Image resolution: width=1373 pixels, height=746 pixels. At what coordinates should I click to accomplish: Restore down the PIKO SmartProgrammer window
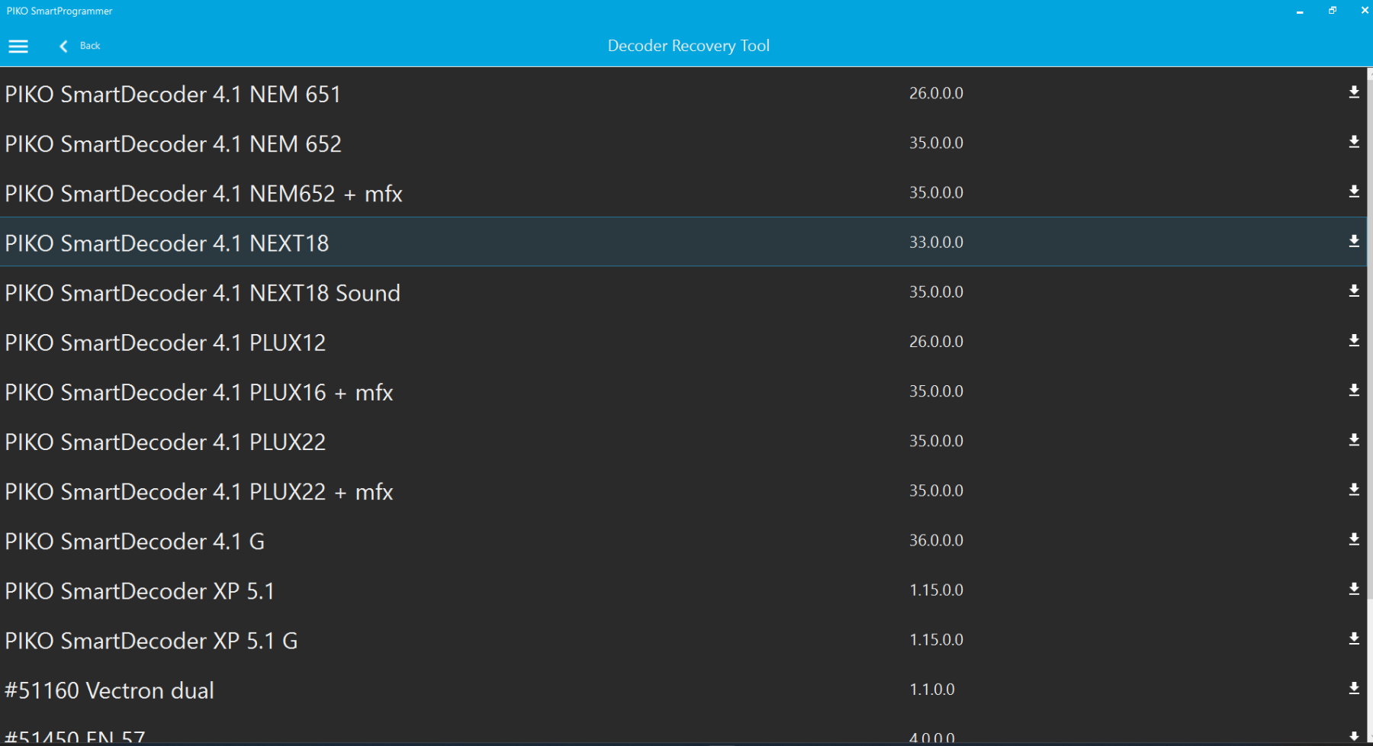tap(1333, 11)
